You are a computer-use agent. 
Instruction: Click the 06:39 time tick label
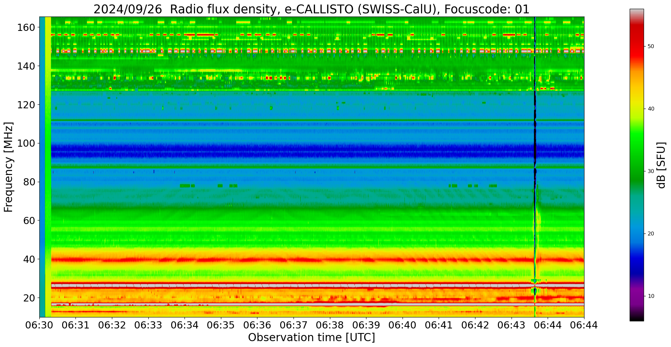366,325
